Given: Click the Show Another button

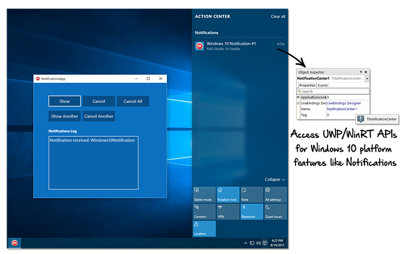Looking at the screenshot, I should [x=64, y=116].
